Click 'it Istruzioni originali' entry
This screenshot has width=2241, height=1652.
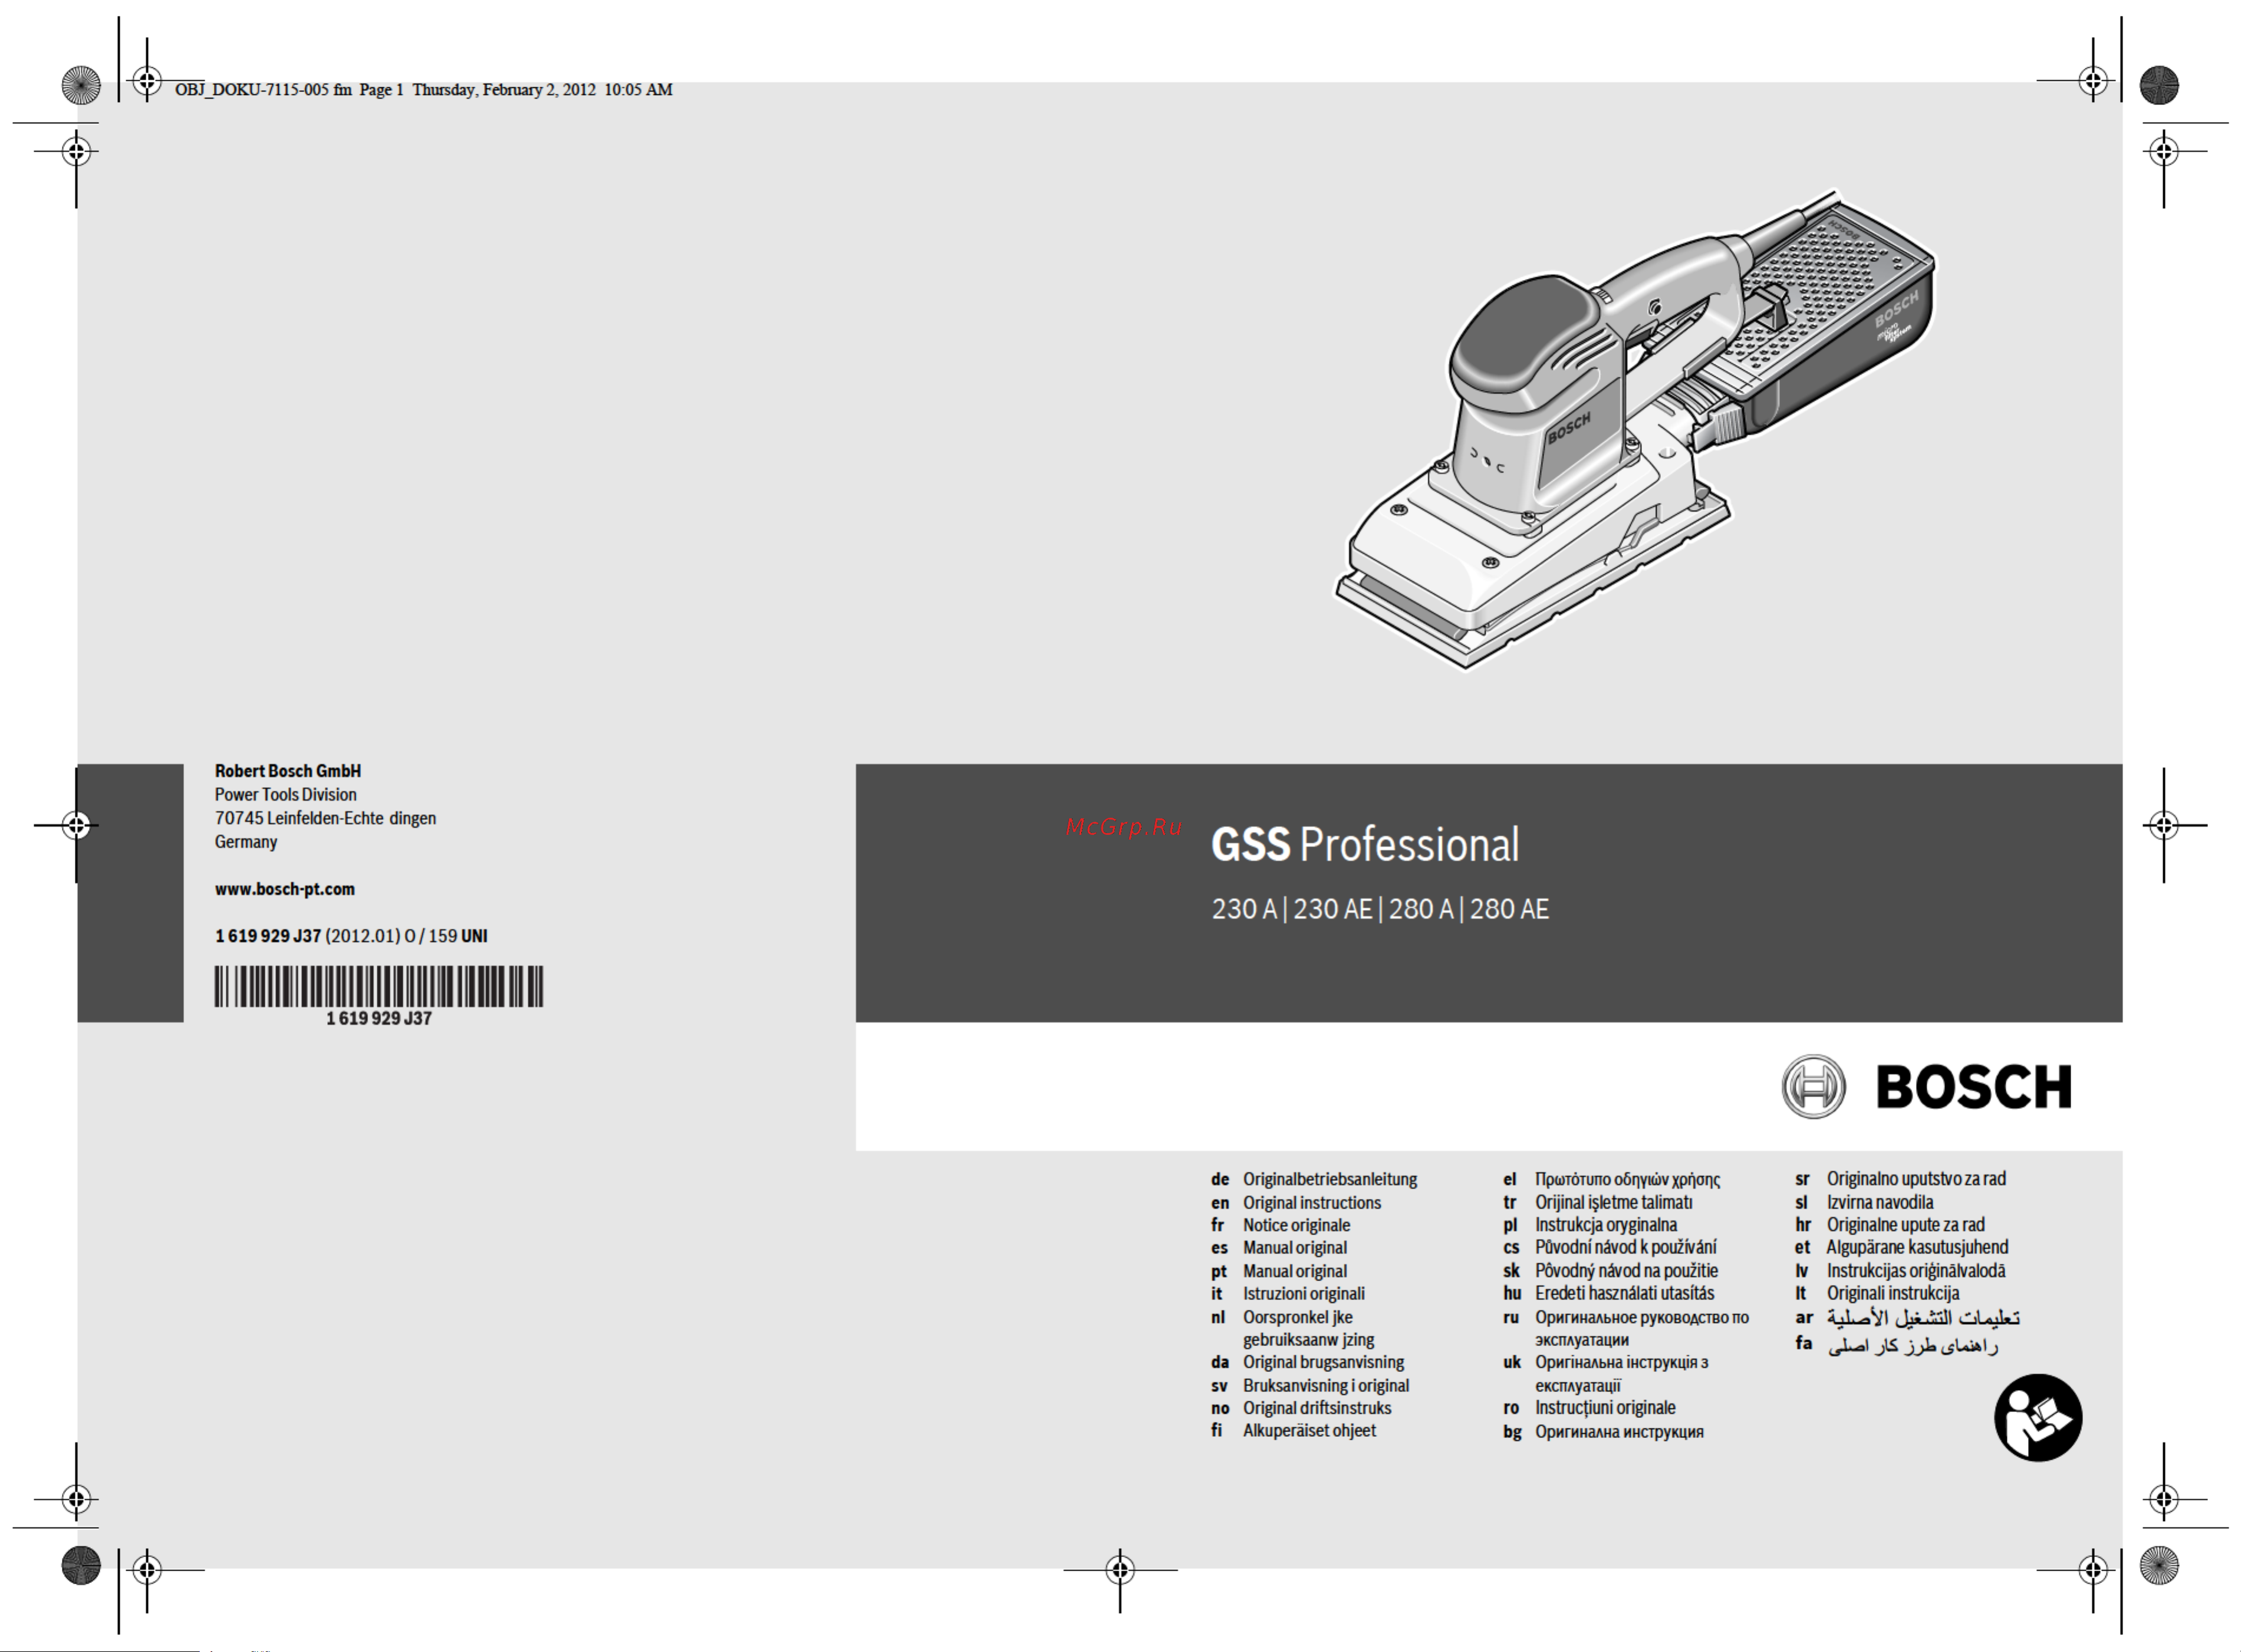click(1288, 1294)
